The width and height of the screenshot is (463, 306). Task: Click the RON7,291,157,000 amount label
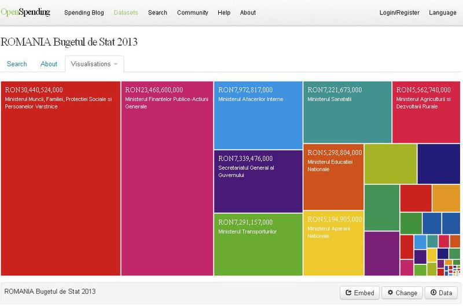[245, 222]
